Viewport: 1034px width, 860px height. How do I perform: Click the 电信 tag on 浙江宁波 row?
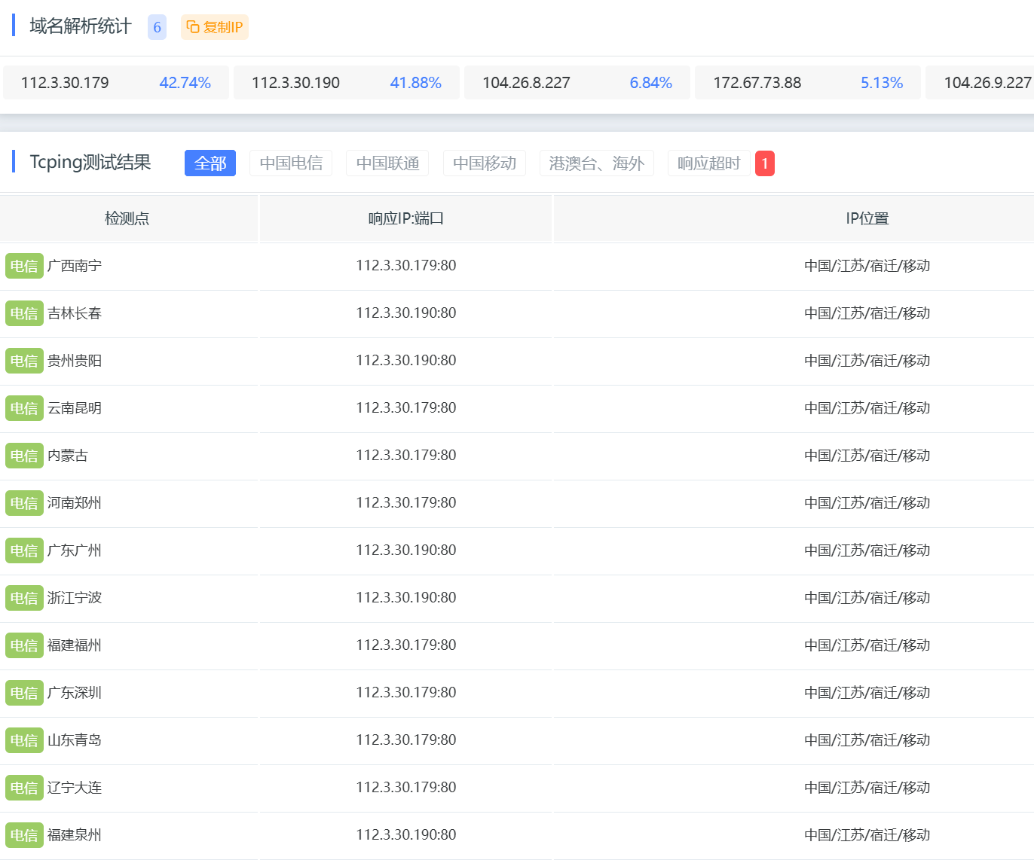(24, 598)
